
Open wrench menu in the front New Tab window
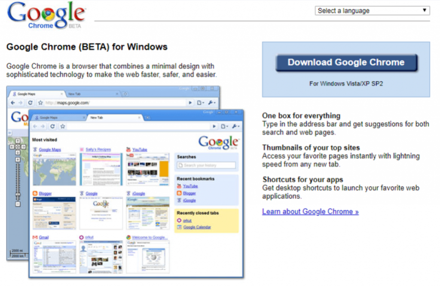tap(236, 126)
